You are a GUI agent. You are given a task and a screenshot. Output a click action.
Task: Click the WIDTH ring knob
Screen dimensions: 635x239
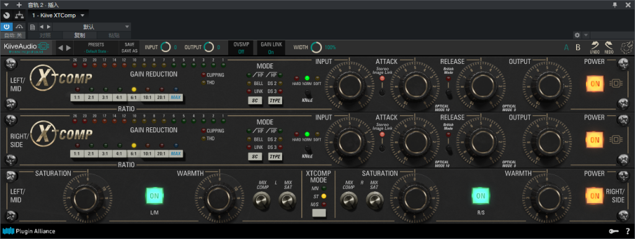pyautogui.click(x=316, y=47)
